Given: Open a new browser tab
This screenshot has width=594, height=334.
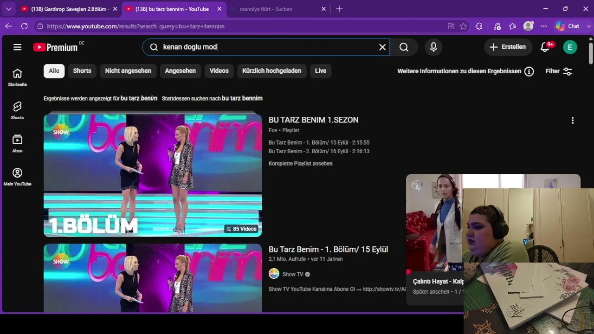Looking at the screenshot, I should coord(339,9).
